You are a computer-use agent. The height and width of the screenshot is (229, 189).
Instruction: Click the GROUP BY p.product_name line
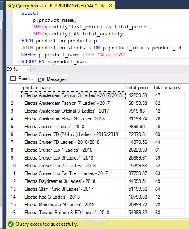point(55,62)
